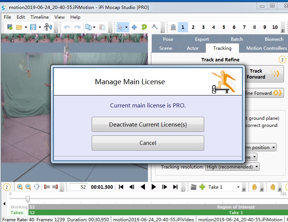Open the View menu
This screenshot has width=288, height=222.
60,17
